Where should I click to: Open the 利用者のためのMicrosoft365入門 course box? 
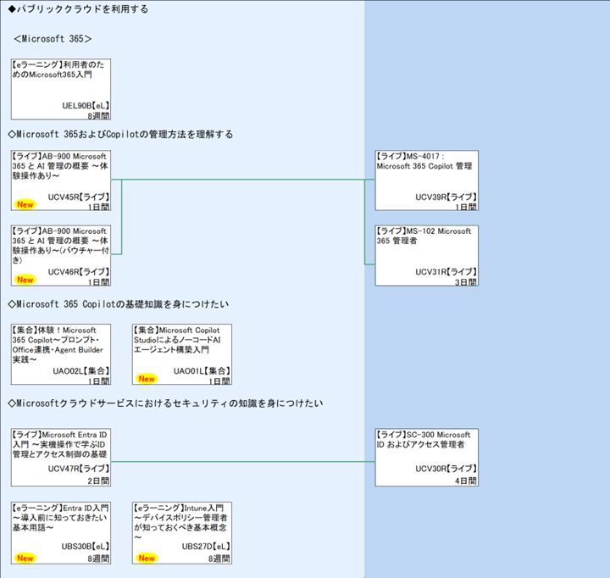(61, 89)
